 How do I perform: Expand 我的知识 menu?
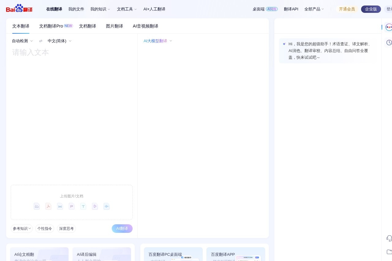(x=100, y=9)
